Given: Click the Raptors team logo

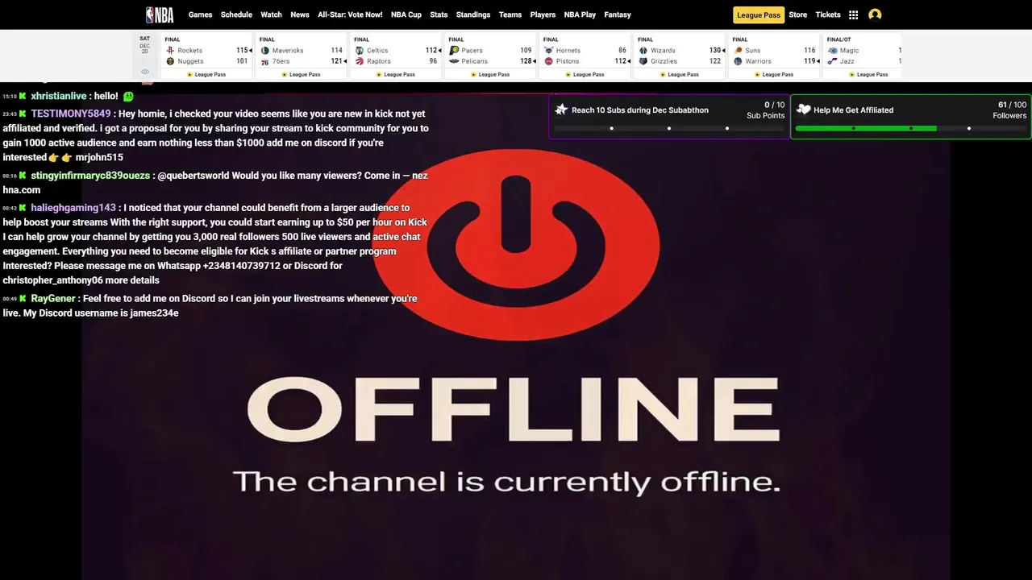Looking at the screenshot, I should tap(360, 61).
